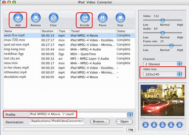Image resolution: width=189 pixels, height=135 pixels.
Task: Skip to next in the preview player
Action: click(x=180, y=125)
